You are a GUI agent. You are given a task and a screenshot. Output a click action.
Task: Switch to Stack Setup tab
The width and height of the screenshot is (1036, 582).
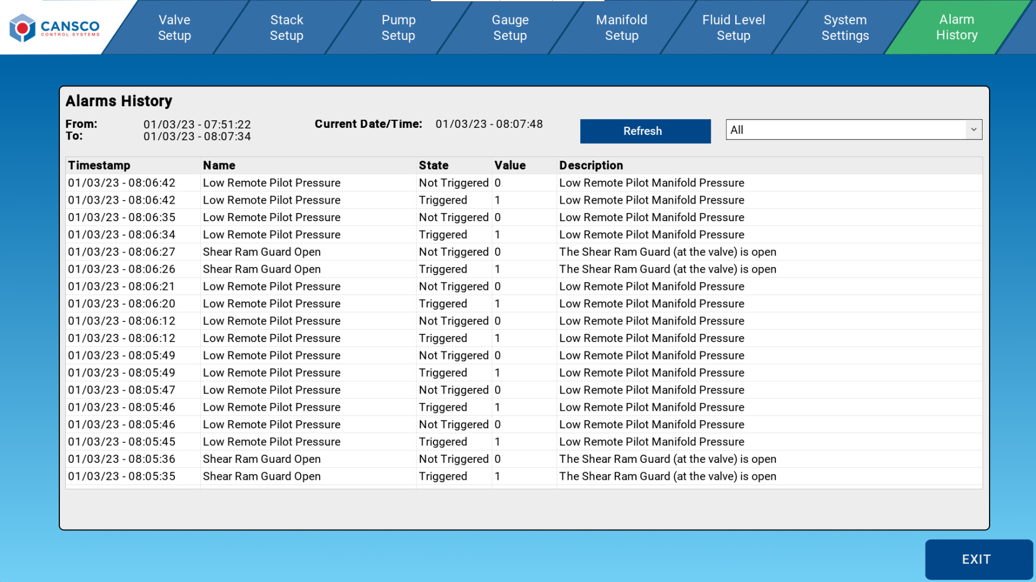[287, 28]
